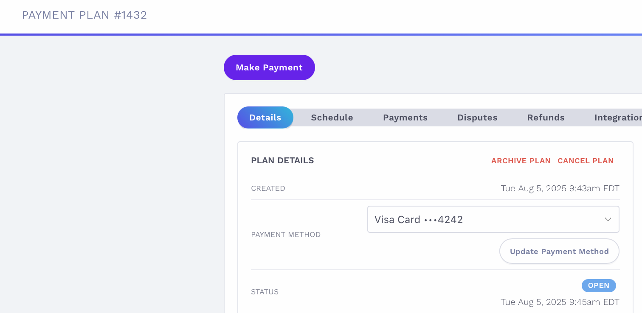
Task: Select the Details tab
Action: 265,117
